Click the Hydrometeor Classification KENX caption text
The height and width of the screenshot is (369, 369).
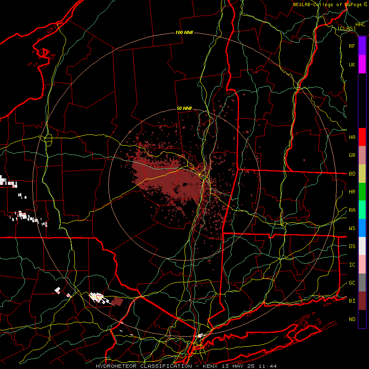(x=186, y=366)
